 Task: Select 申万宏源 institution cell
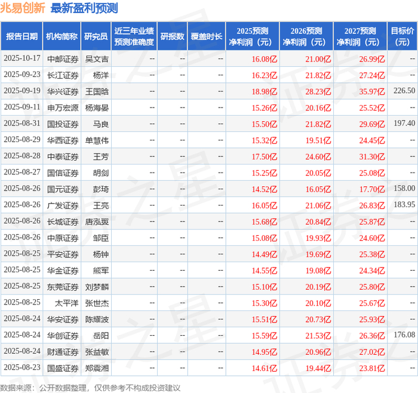click(x=63, y=108)
